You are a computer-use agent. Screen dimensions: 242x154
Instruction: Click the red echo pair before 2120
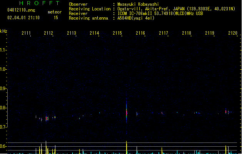pyautogui.click(x=227, y=112)
